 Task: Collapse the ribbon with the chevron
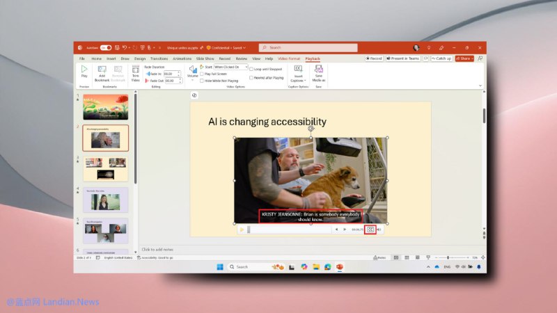pyautogui.click(x=480, y=86)
